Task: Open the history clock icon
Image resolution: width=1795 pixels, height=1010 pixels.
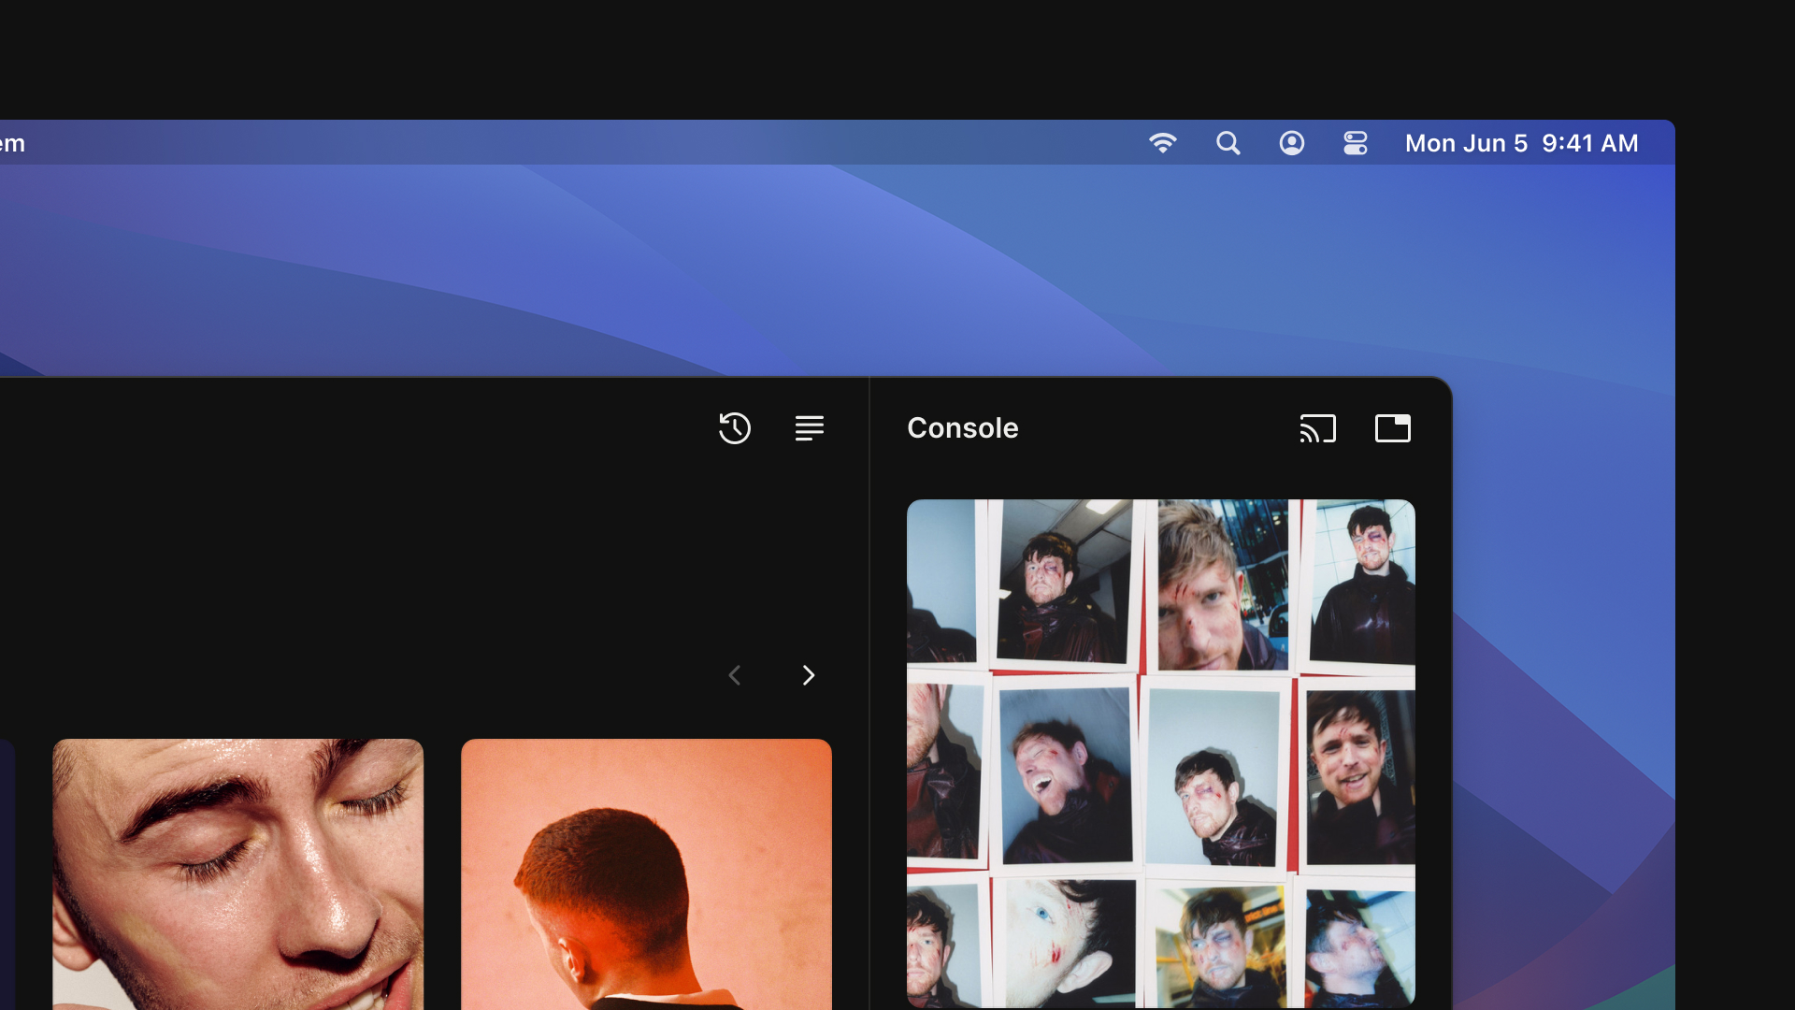Action: click(735, 428)
